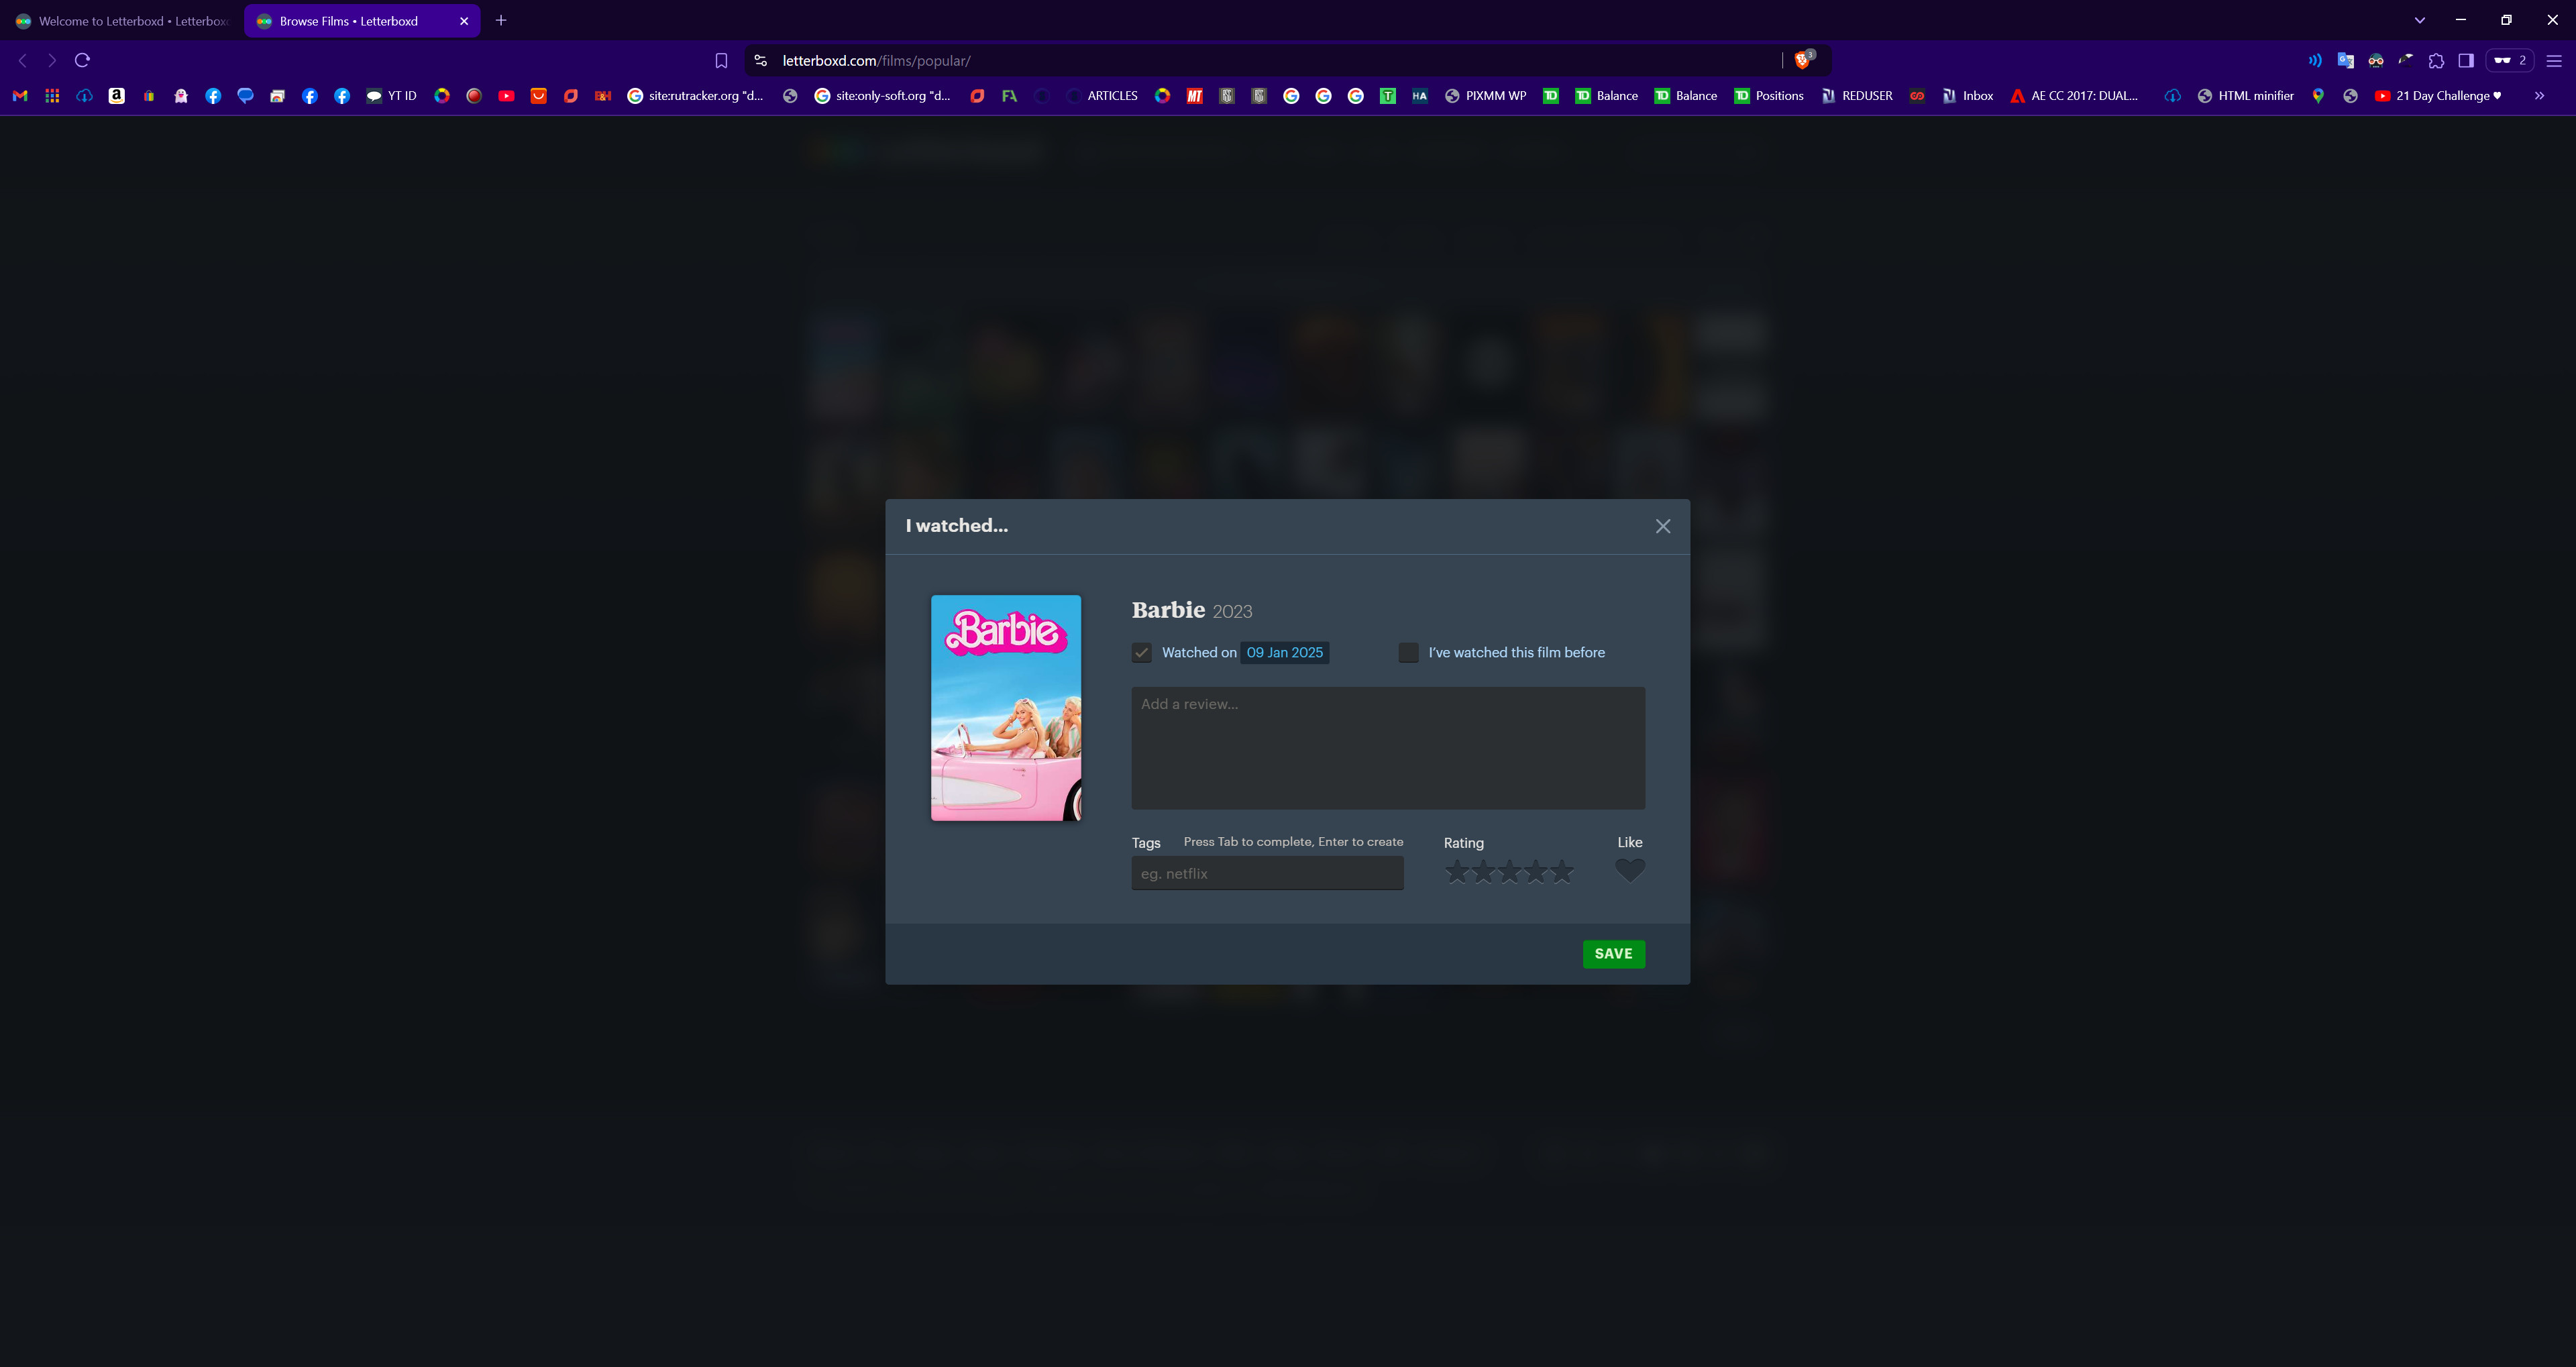Image resolution: width=2576 pixels, height=1367 pixels.
Task: Open the HA bookmark icon
Action: 1419,96
